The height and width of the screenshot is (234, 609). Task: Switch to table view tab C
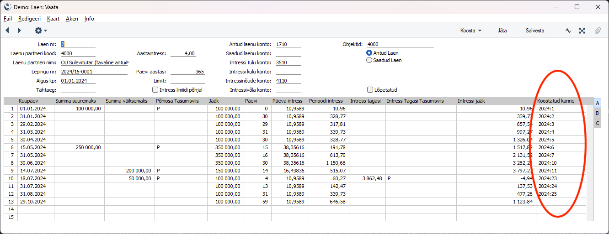pos(597,123)
